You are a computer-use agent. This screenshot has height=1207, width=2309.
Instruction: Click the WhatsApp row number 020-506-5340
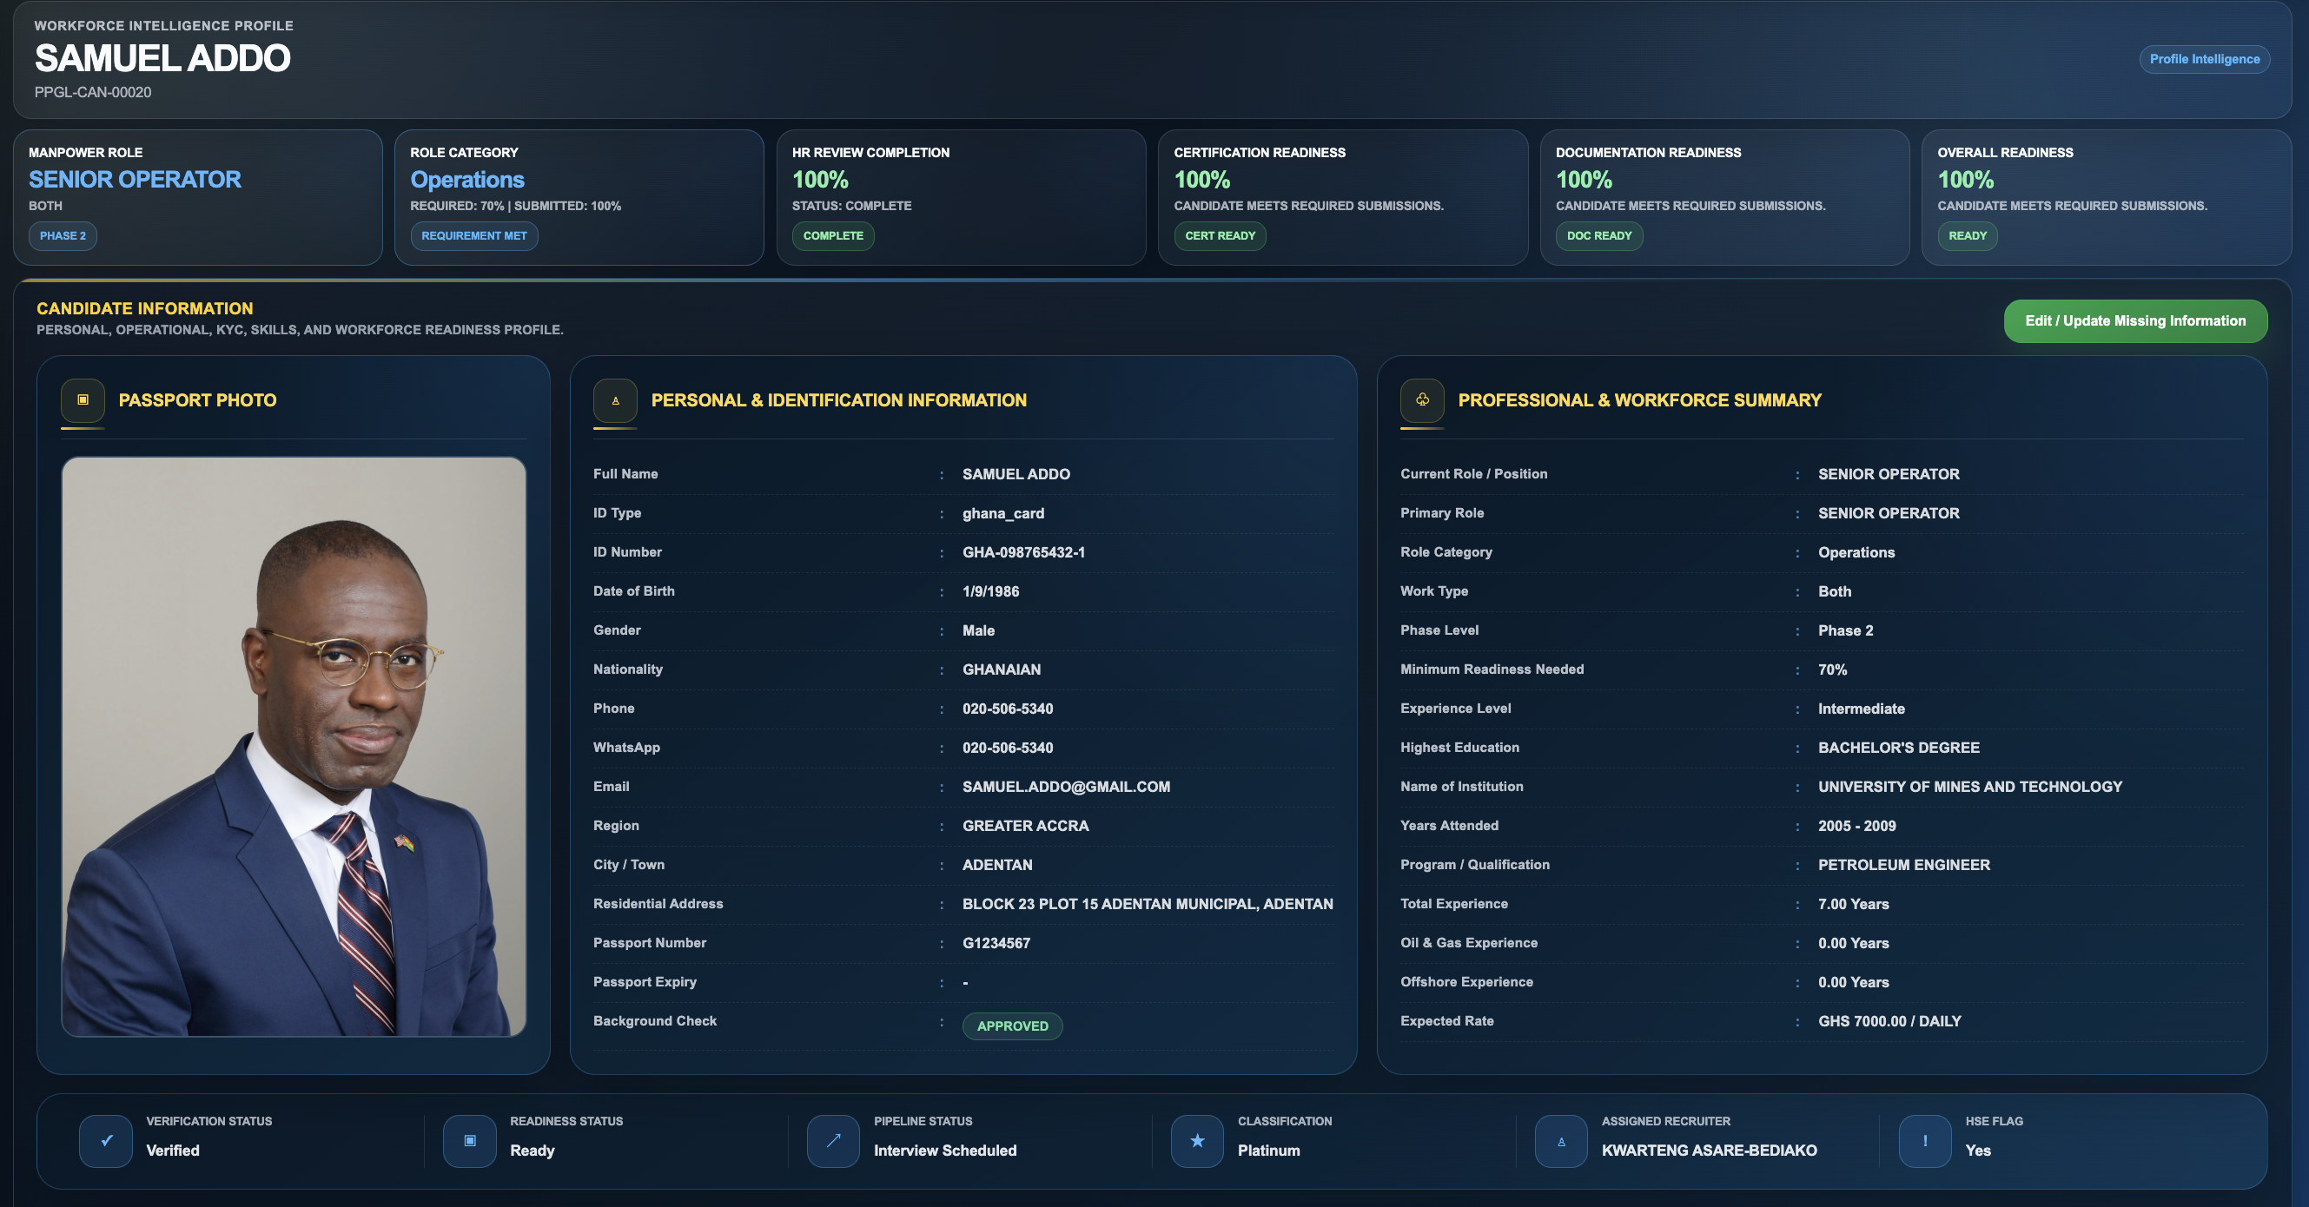[1008, 748]
